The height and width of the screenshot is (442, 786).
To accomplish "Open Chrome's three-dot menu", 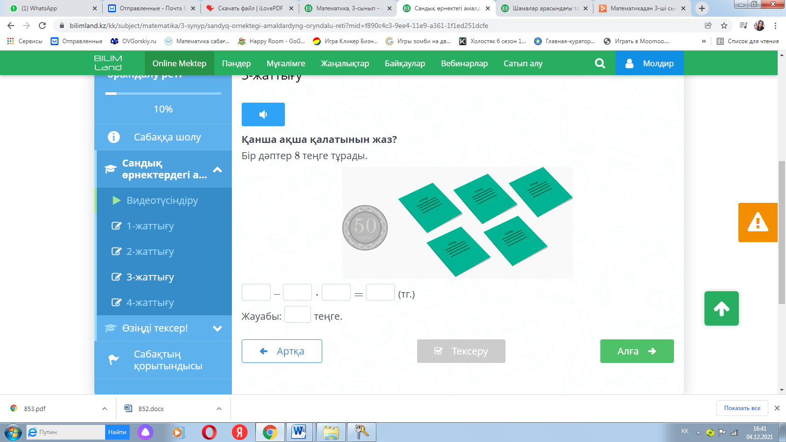I will (776, 26).
